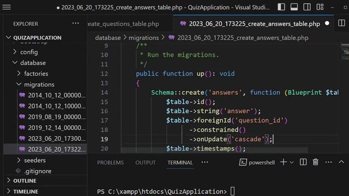The width and height of the screenshot is (349, 196).
Task: Click 'Run the migrations.' comment line
Action: point(179,55)
